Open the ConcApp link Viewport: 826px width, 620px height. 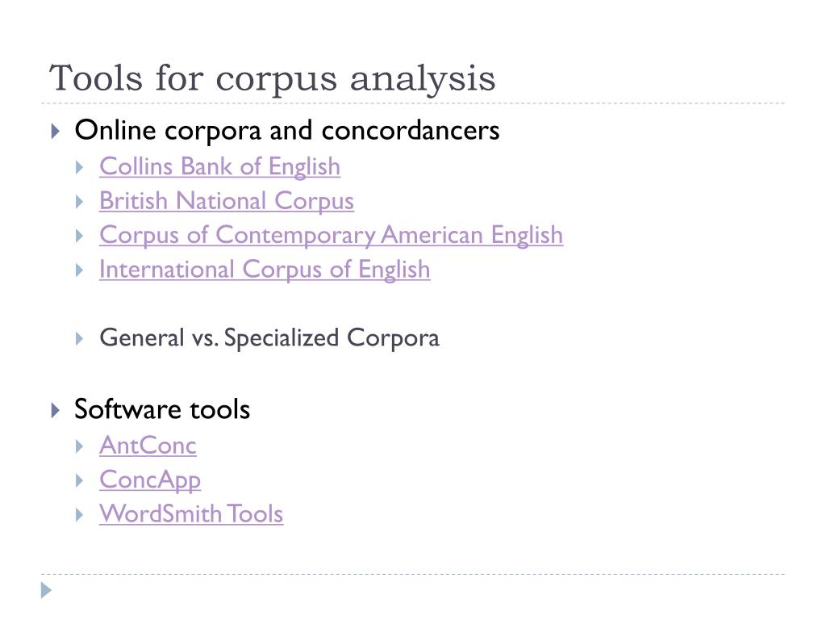[149, 480]
